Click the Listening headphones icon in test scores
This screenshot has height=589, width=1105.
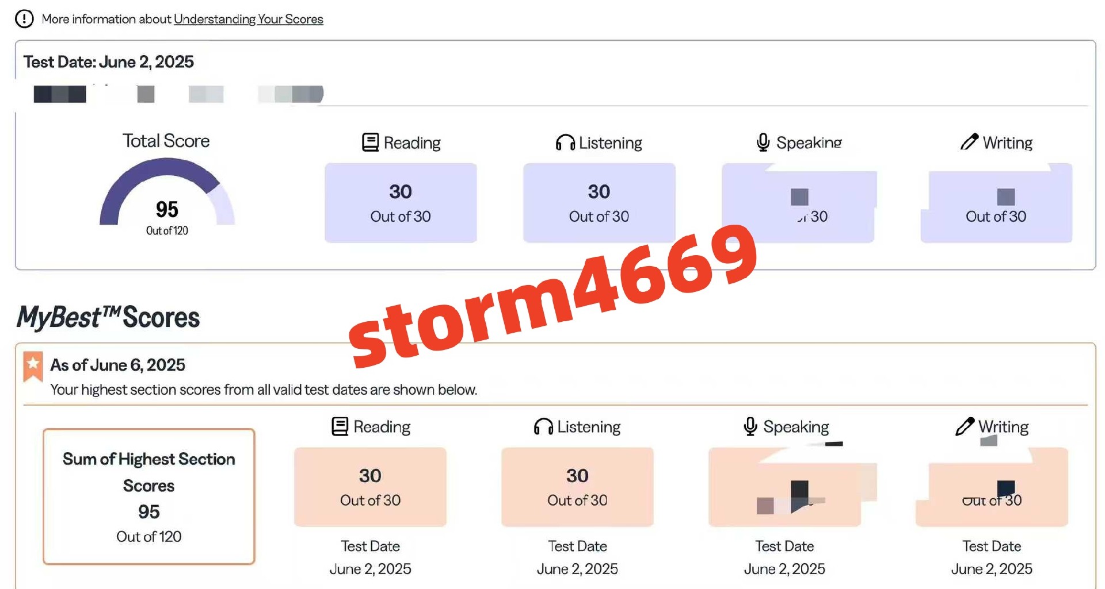tap(565, 142)
